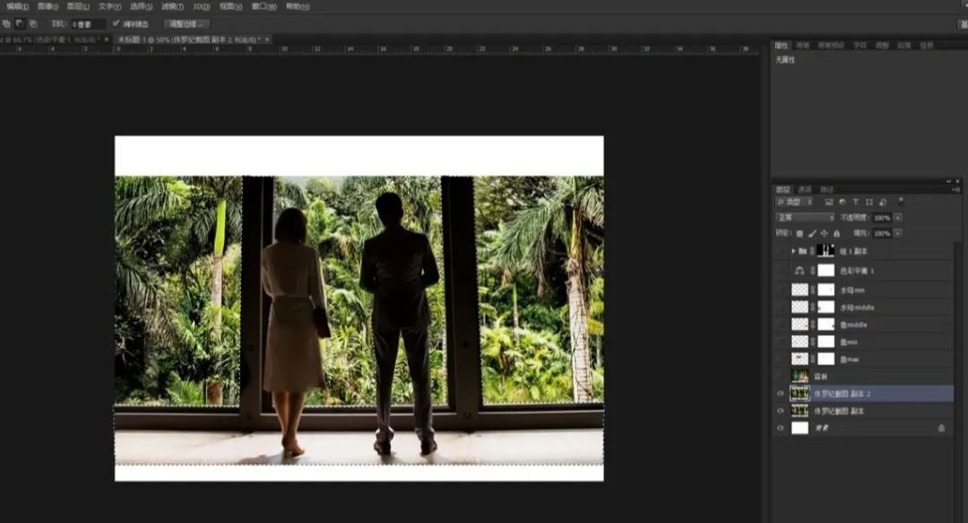This screenshot has width=968, height=523.
Task: Hide the 背景 layer
Action: coord(781,428)
